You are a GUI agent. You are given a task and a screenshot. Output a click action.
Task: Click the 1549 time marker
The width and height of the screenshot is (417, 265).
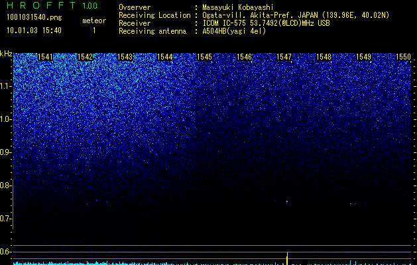click(363, 57)
